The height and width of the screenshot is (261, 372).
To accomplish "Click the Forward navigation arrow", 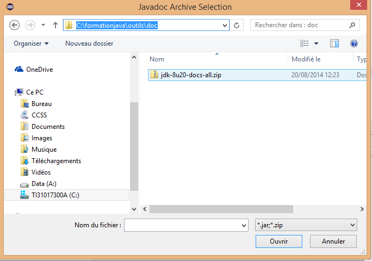I will (30, 25).
